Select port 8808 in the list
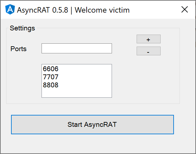 coord(77,85)
